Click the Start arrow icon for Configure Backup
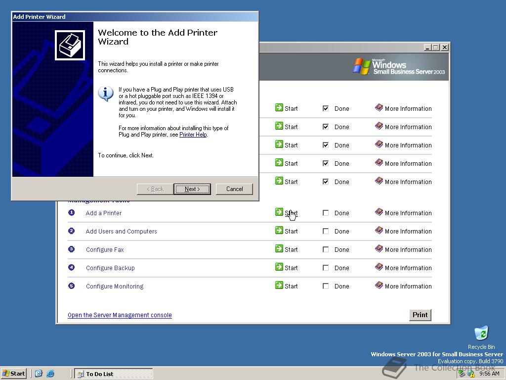506x380 pixels. [279, 267]
